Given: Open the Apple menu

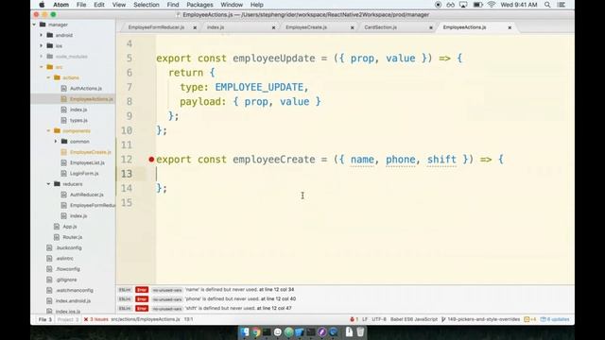Looking at the screenshot, I should point(42,5).
